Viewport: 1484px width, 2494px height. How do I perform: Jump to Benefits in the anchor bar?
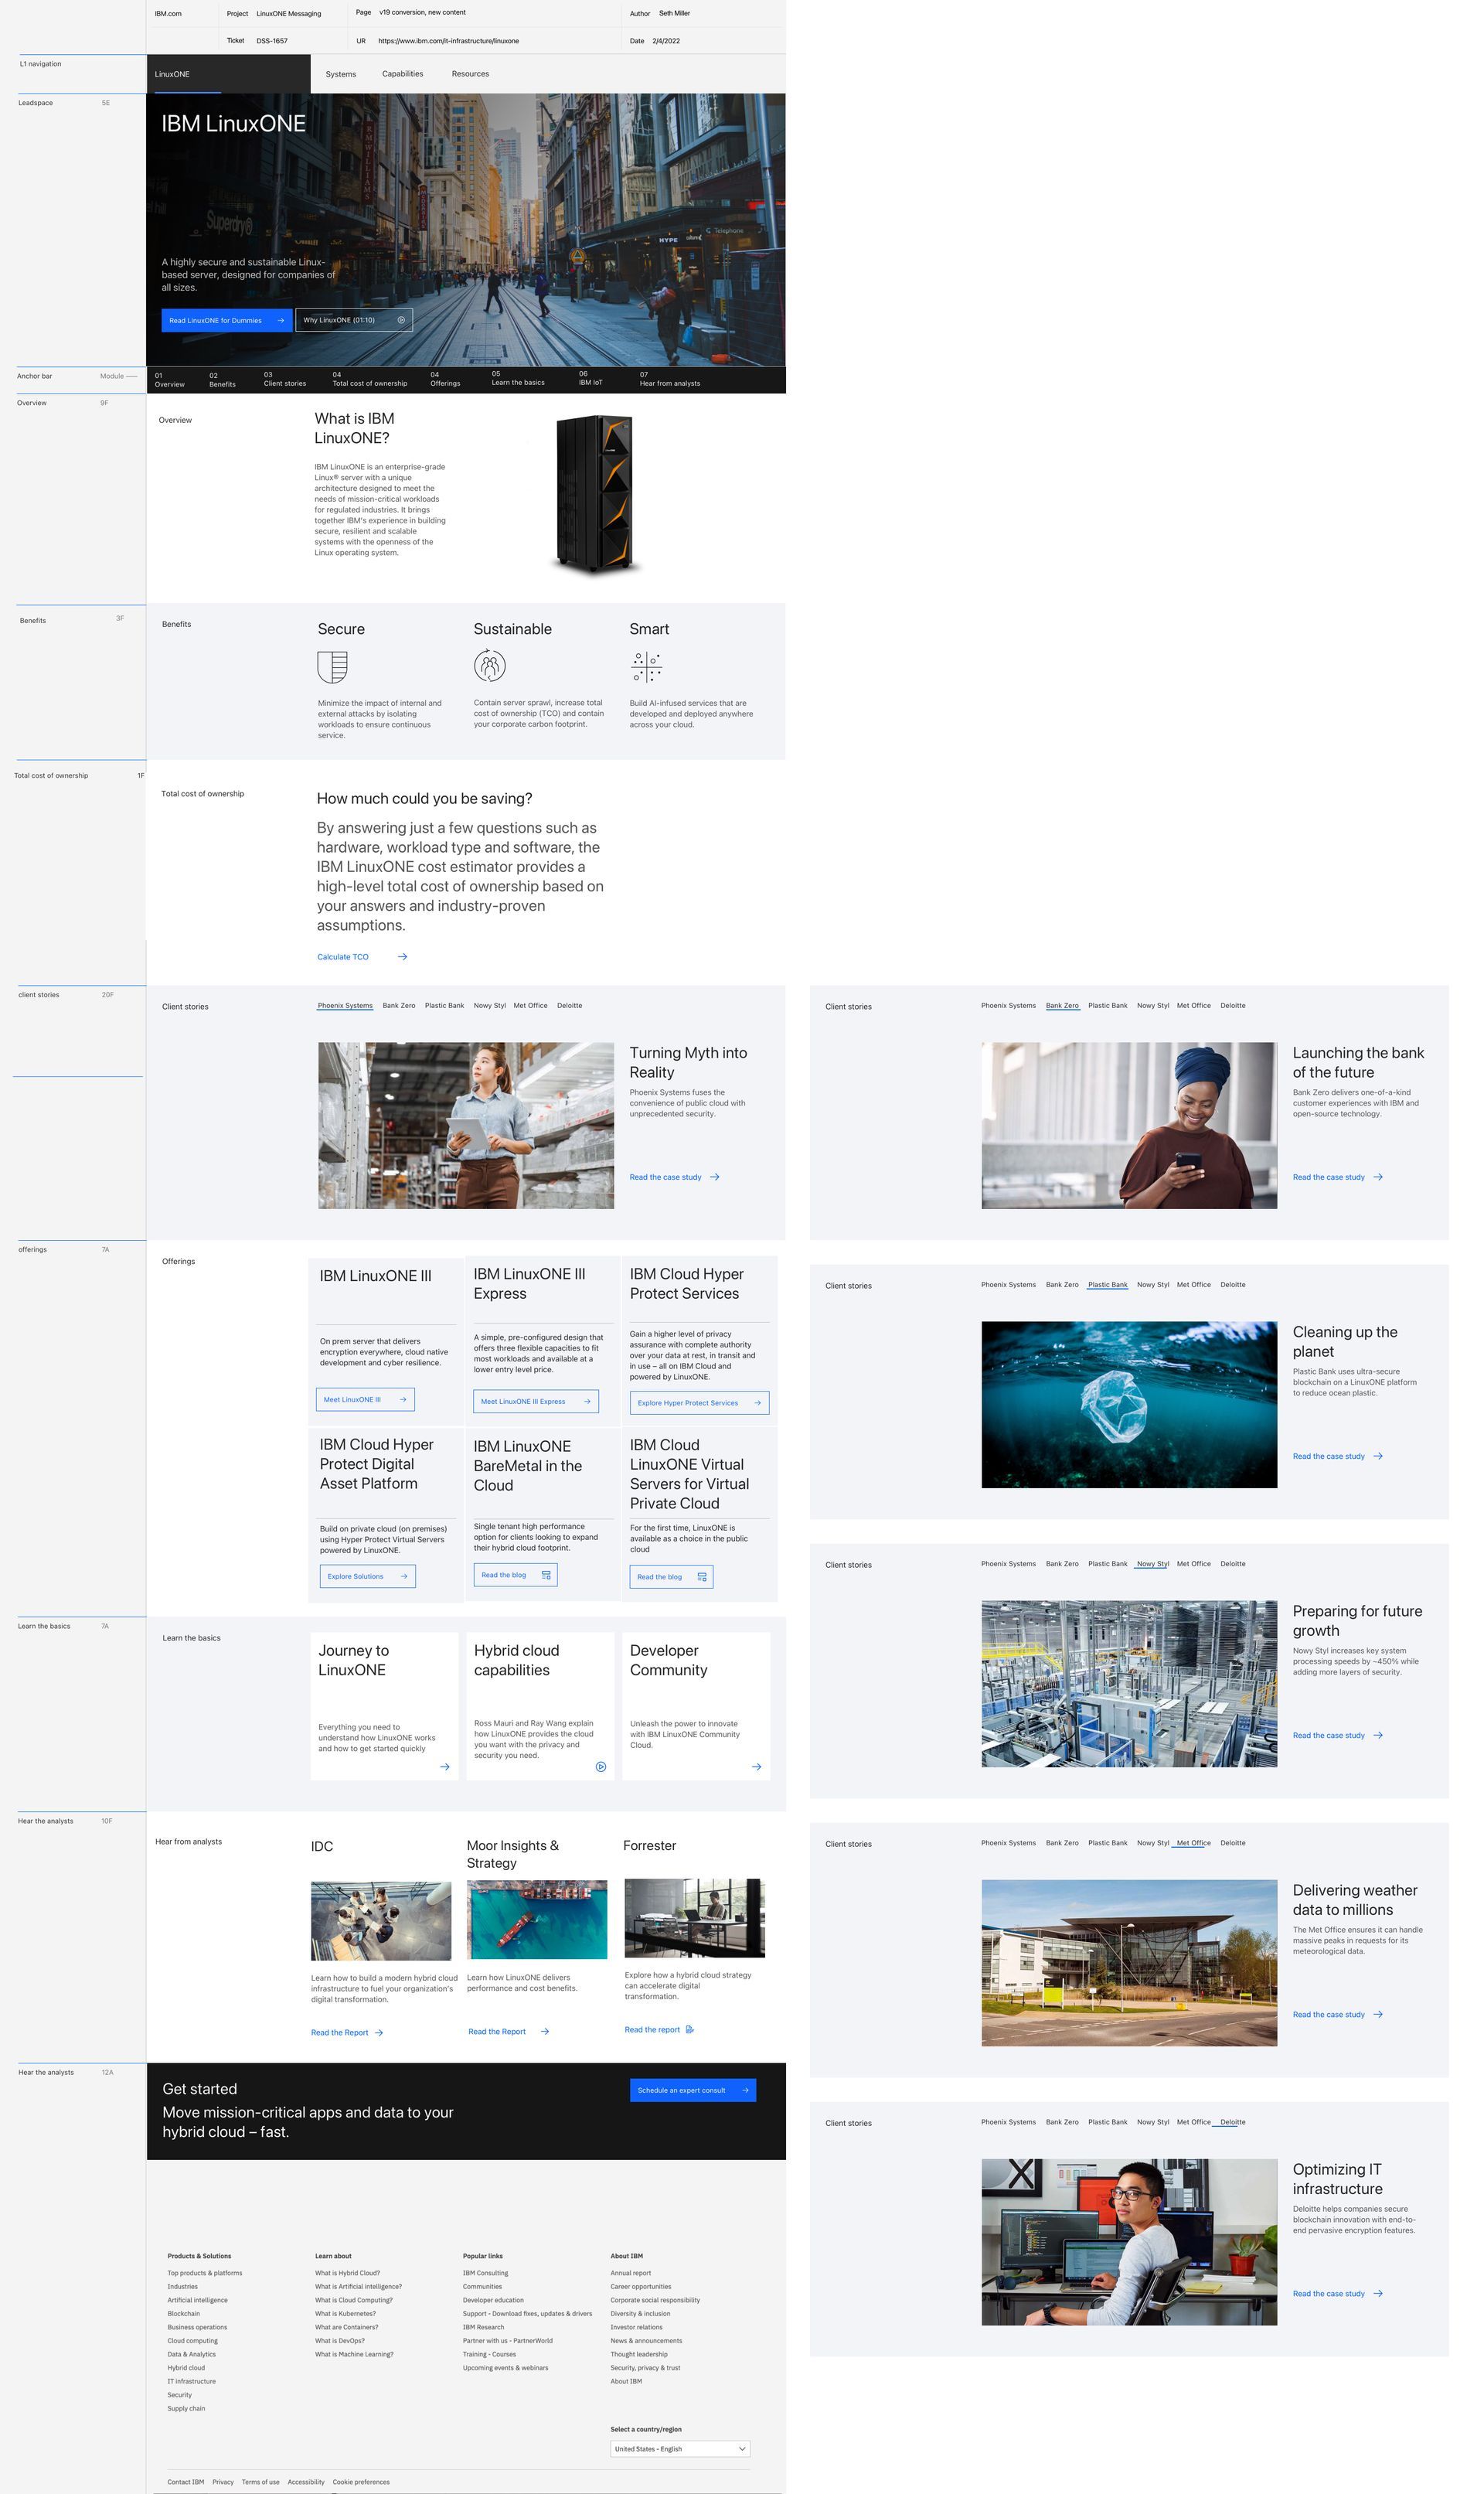(222, 380)
